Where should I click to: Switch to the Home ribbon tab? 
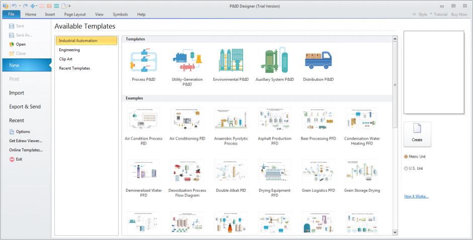tap(31, 14)
